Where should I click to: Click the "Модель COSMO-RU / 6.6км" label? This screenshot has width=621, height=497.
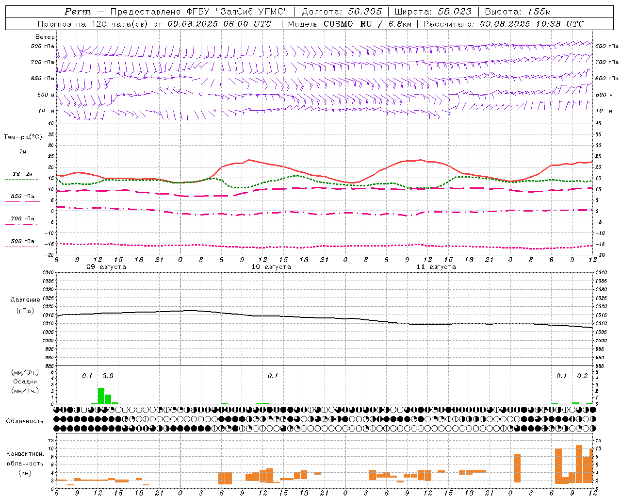point(350,24)
